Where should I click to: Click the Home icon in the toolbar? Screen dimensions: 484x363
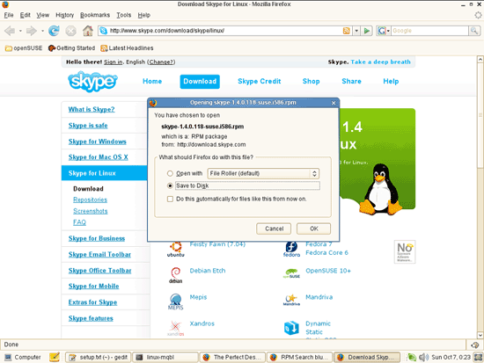point(88,31)
